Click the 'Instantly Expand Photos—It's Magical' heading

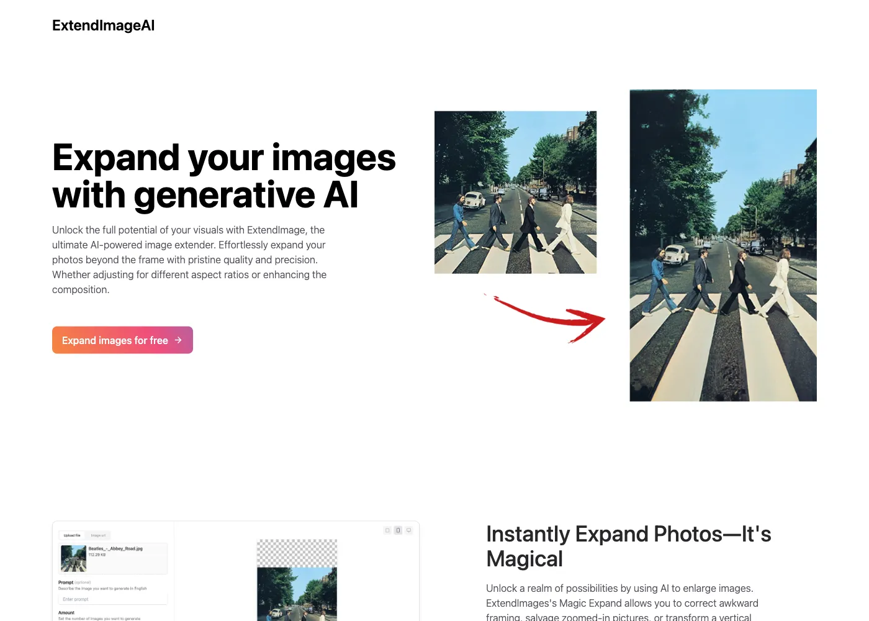[x=629, y=546]
